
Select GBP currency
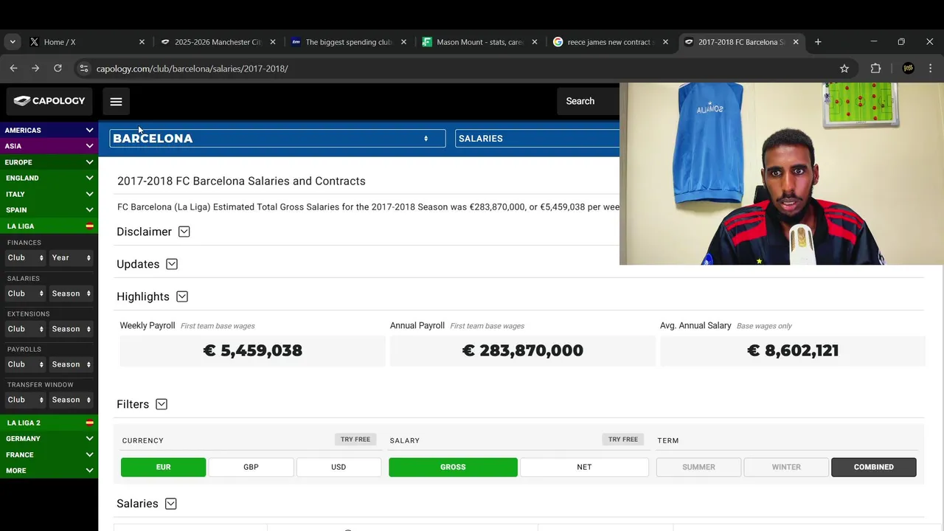click(x=251, y=467)
